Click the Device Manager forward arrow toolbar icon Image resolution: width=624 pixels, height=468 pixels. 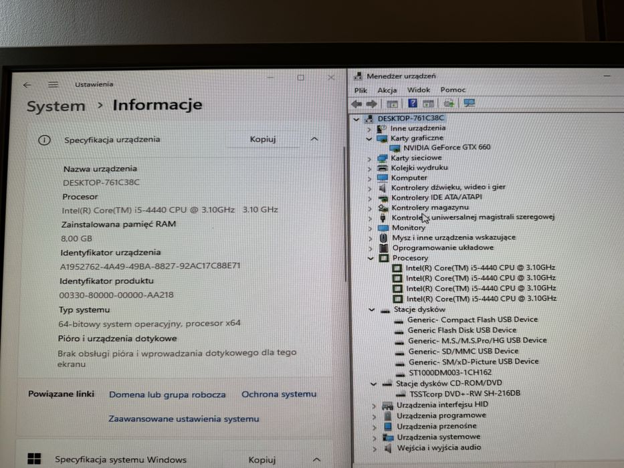click(x=372, y=104)
